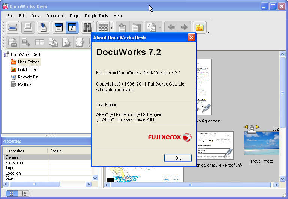Close the About DocuWorks Desk dialog

click(191, 38)
